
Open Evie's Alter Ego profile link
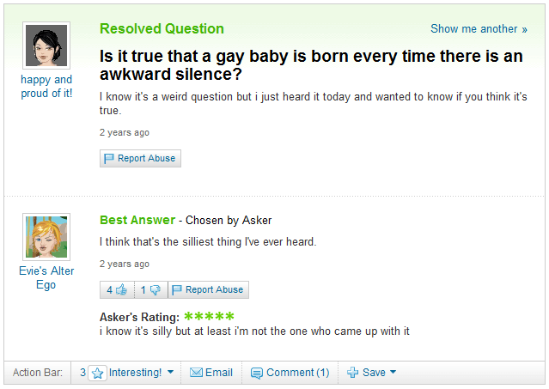[46, 277]
